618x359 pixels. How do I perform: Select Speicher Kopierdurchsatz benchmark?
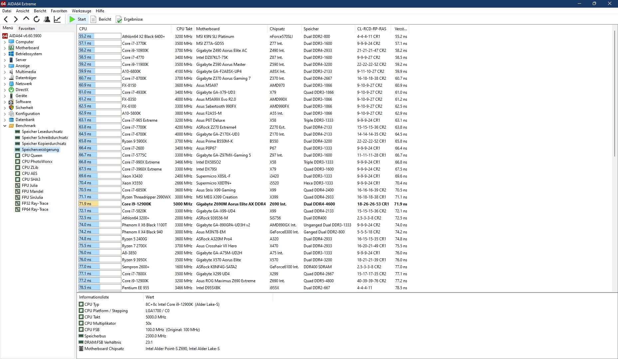(x=41, y=144)
